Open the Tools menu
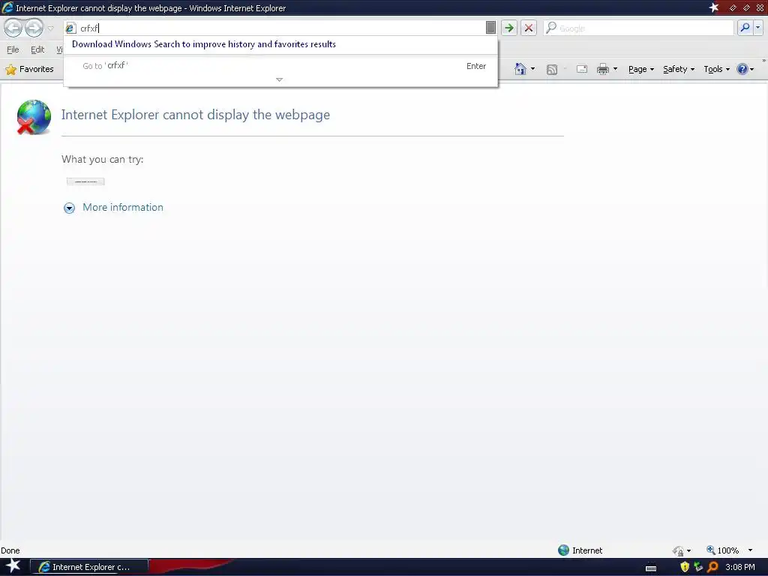The image size is (768, 576). click(716, 69)
